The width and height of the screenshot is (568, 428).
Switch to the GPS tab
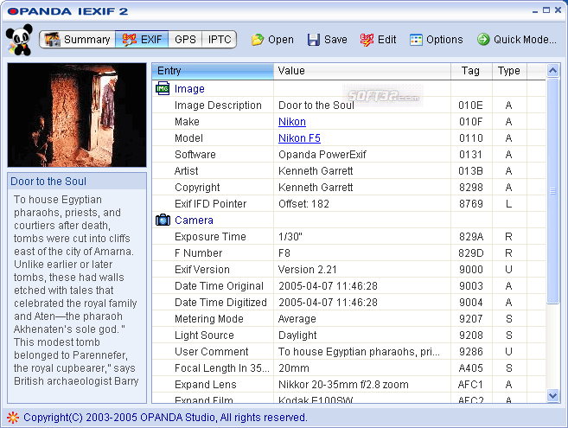tap(185, 40)
